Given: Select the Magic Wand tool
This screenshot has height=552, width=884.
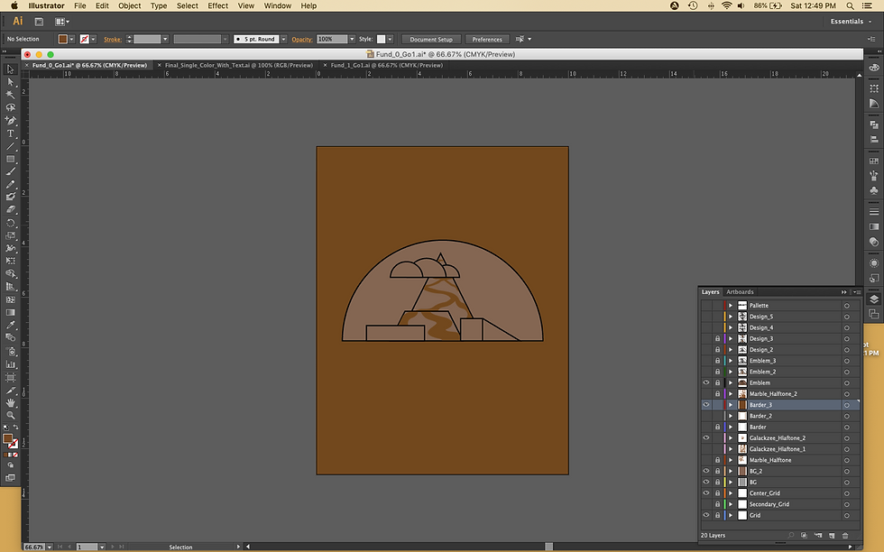Looking at the screenshot, I should 11,95.
